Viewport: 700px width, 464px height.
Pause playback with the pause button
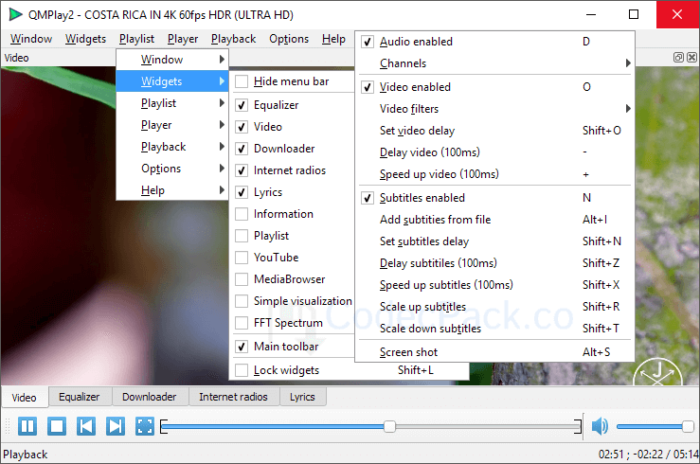click(27, 426)
